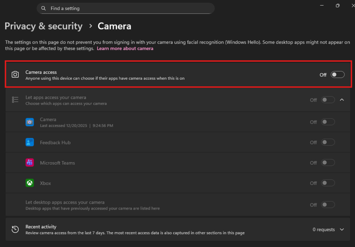
Task: Enable camera access for Feedback Hub
Action: click(328, 142)
